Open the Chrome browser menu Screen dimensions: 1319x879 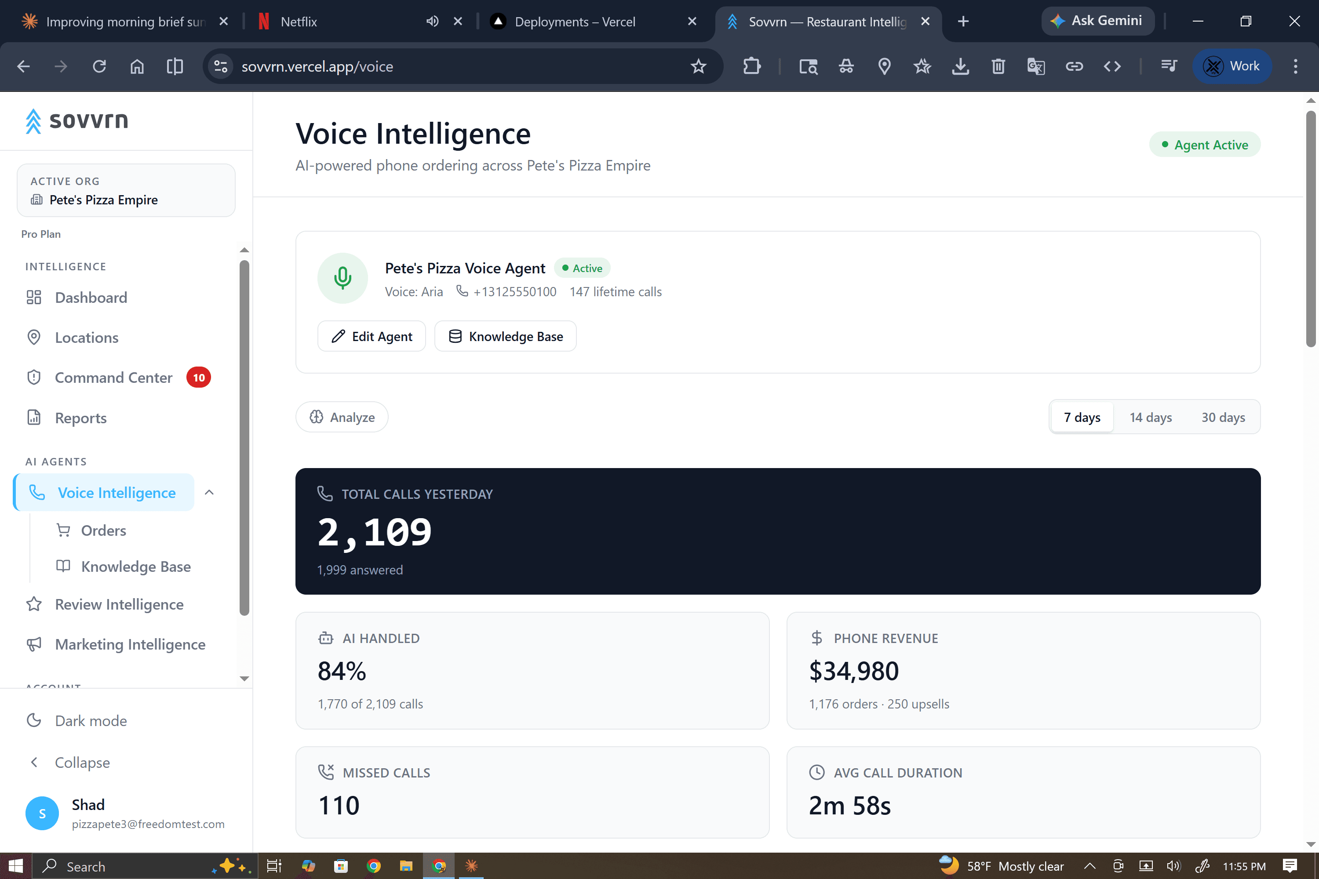point(1295,66)
